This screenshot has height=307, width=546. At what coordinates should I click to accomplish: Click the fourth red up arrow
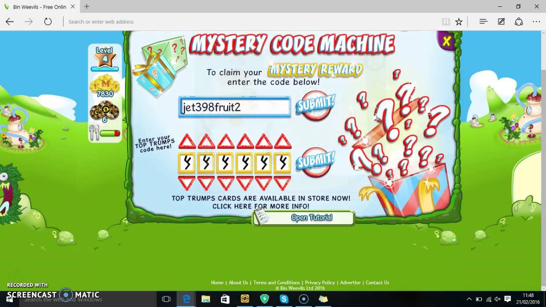(245, 141)
